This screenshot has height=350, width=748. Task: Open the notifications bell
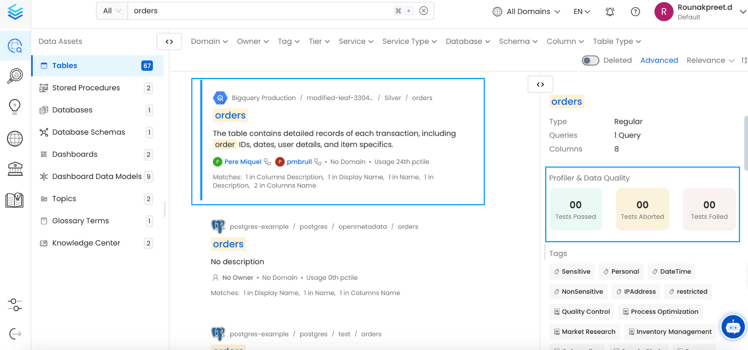click(610, 12)
